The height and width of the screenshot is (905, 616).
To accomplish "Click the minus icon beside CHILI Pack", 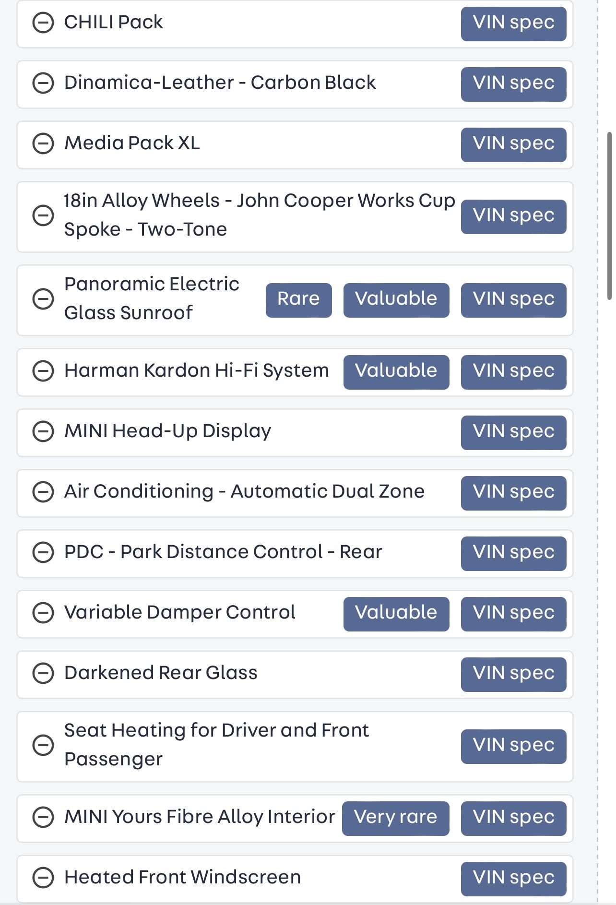I will (43, 23).
